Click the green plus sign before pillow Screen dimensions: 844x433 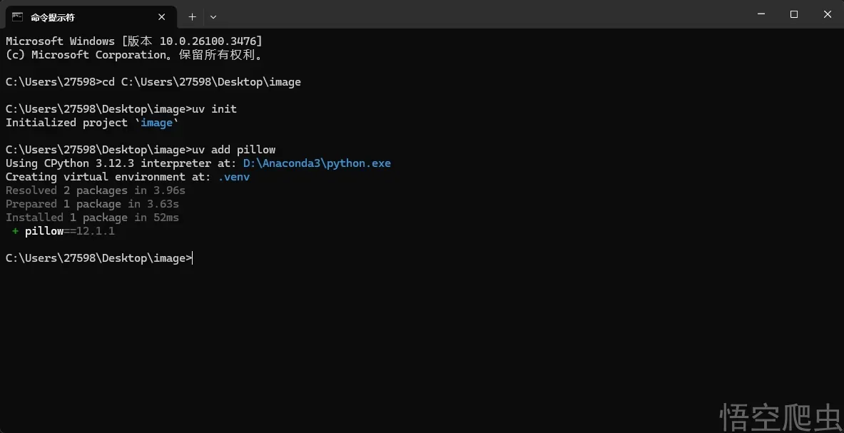(x=15, y=231)
